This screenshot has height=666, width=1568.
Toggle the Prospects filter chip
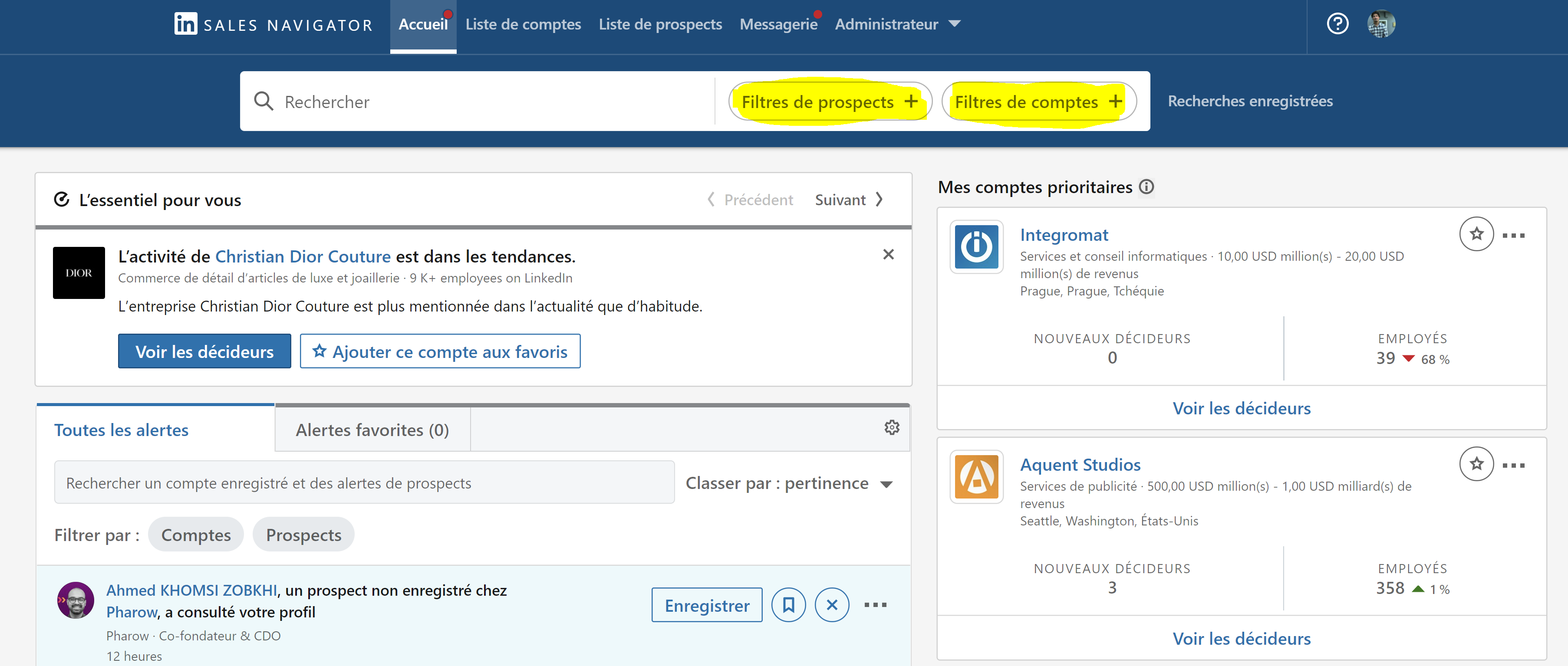pos(303,535)
